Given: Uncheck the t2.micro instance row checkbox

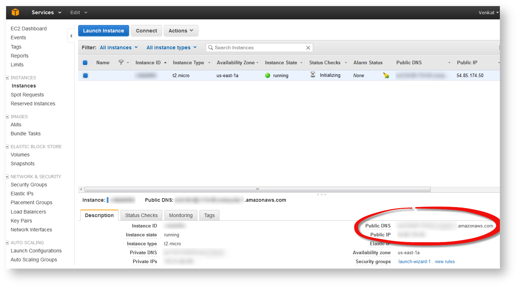Looking at the screenshot, I should tap(85, 75).
